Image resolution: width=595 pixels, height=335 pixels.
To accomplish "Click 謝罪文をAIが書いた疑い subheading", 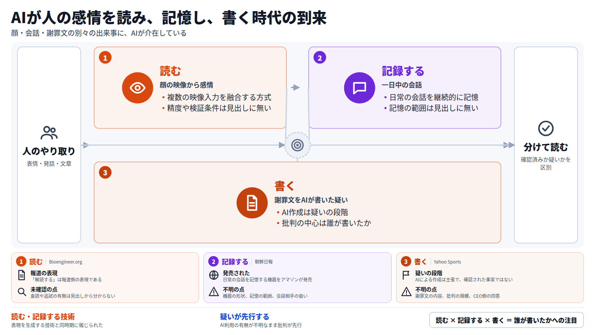I will coord(311,200).
